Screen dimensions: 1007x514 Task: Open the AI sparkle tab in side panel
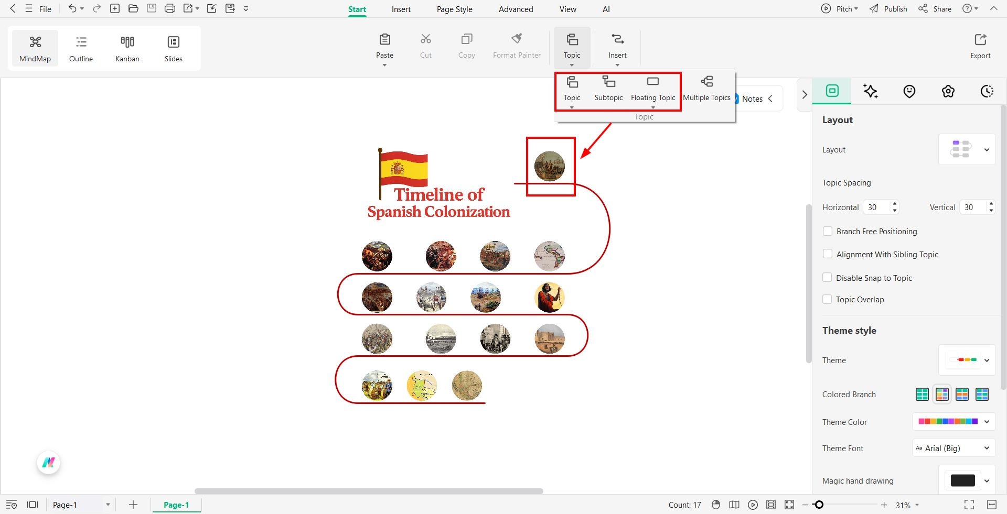pos(871,91)
